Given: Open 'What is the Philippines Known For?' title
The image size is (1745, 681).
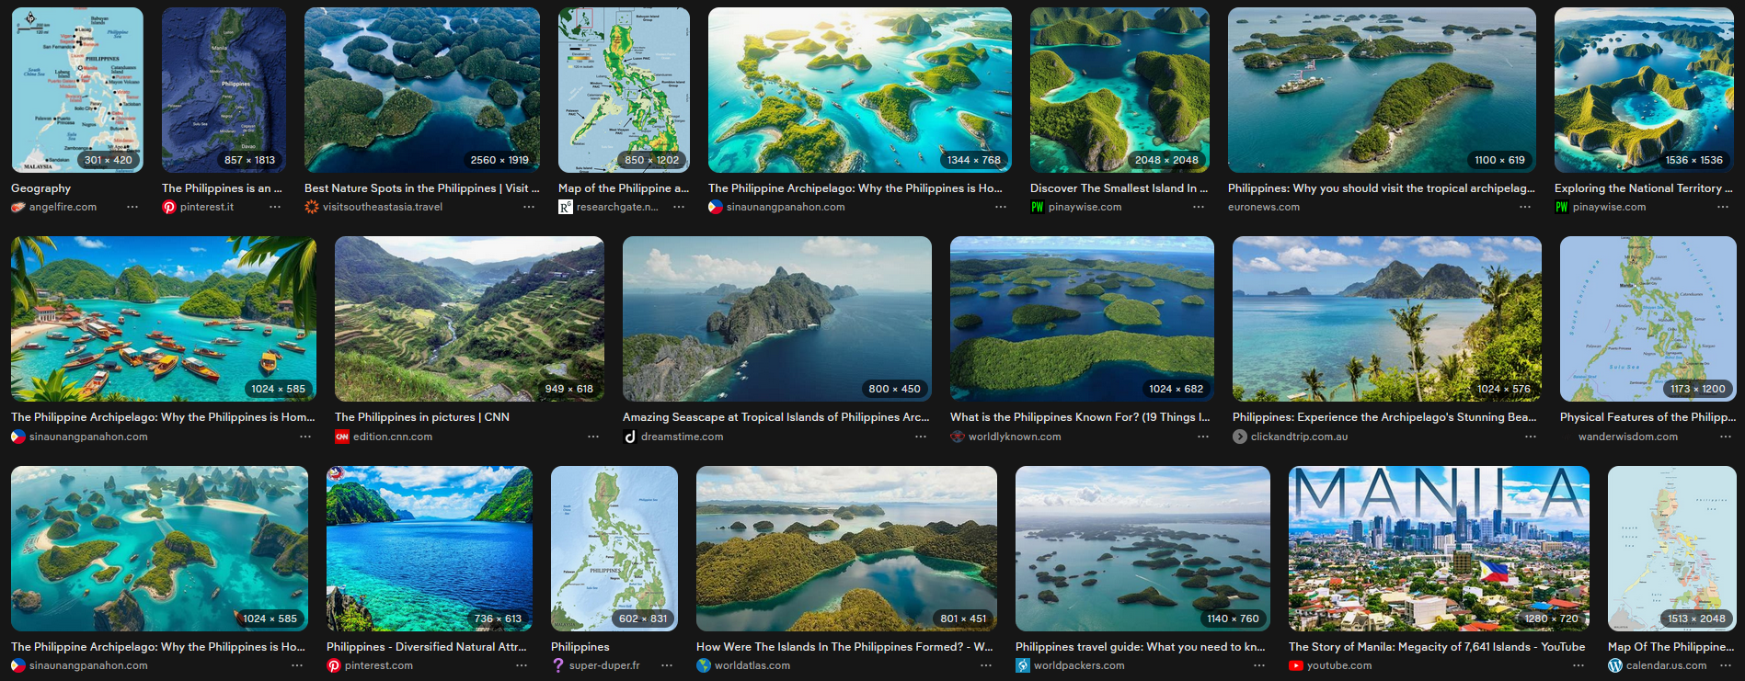Looking at the screenshot, I should click(1080, 417).
